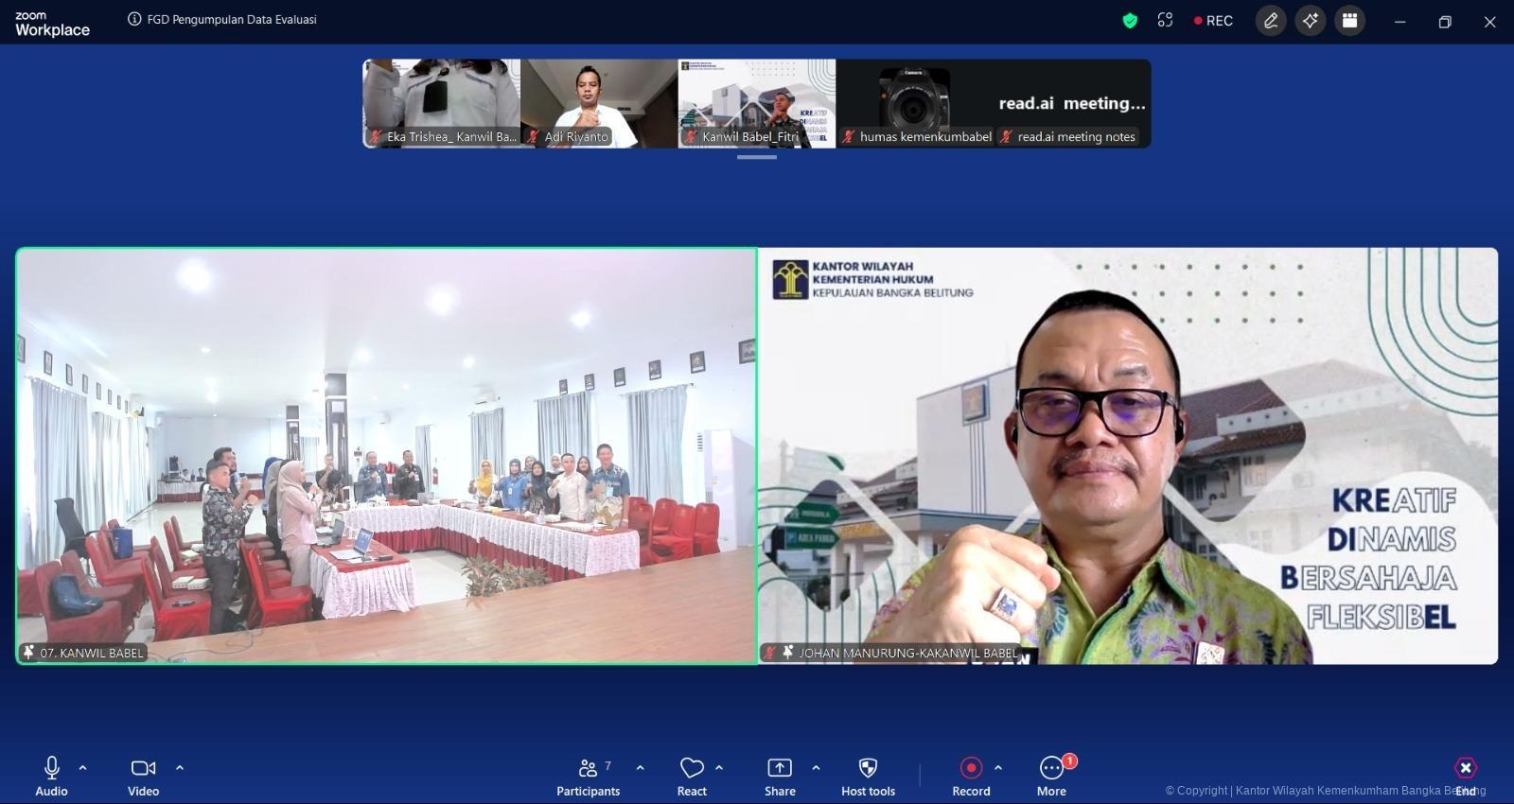Open Participants panel
Viewport: 1514px width, 804px height.
[588, 777]
